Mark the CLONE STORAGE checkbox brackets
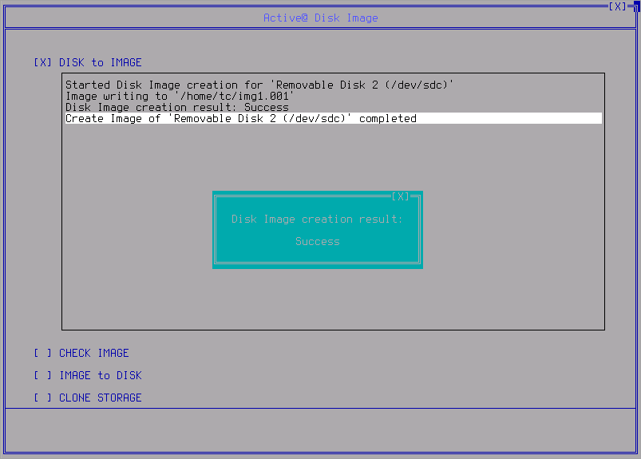Viewport: 641px width, 459px height. (x=43, y=398)
